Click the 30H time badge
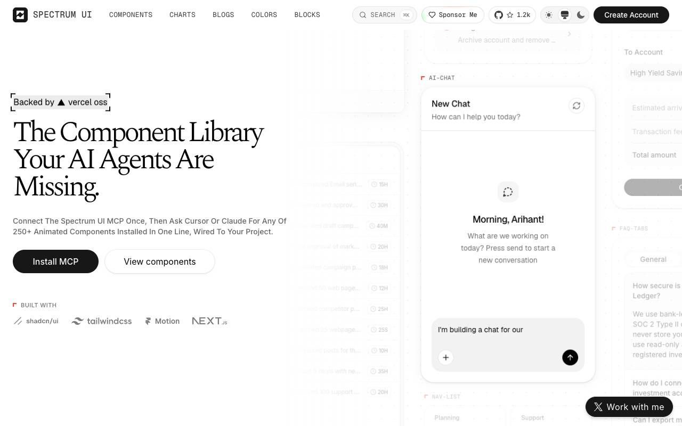682x426 pixels. [380, 205]
